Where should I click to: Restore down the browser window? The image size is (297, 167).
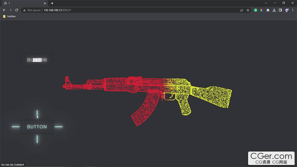click(x=283, y=3)
